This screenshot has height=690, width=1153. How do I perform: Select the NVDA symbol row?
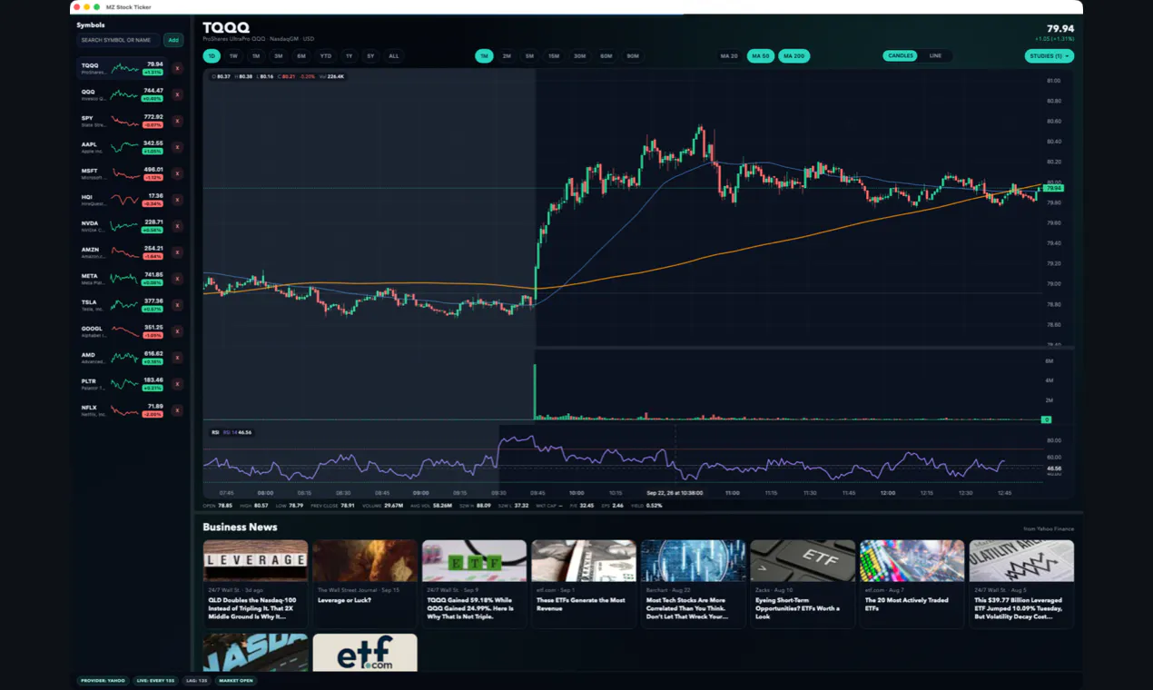(x=123, y=226)
